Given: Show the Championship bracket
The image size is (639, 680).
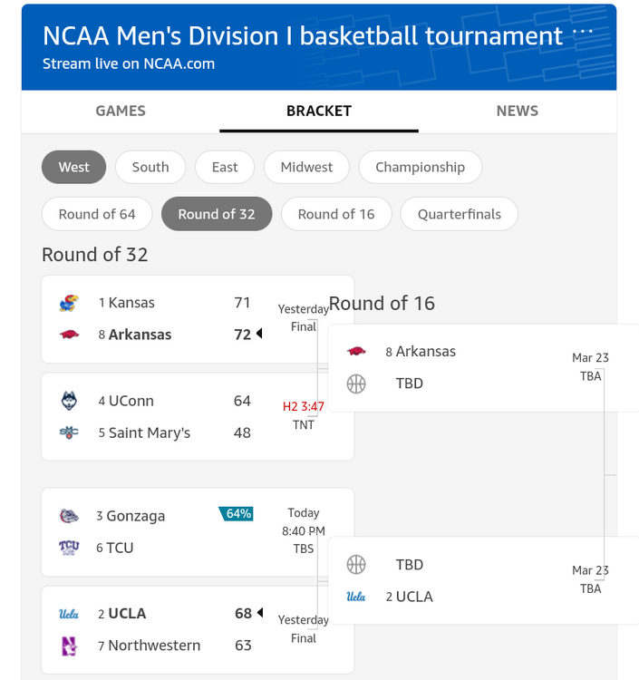Looking at the screenshot, I should click(420, 167).
